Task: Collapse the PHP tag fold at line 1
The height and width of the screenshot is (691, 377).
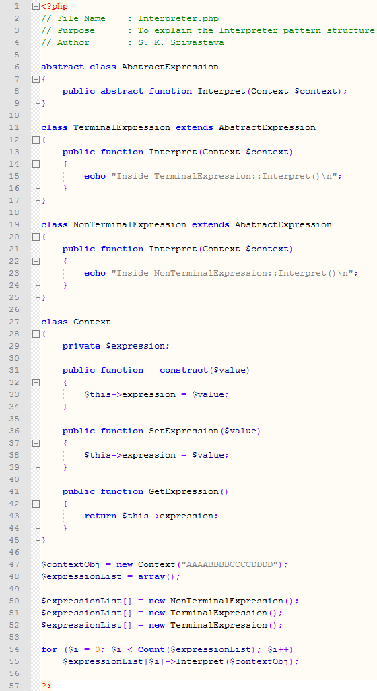Action: pos(36,7)
